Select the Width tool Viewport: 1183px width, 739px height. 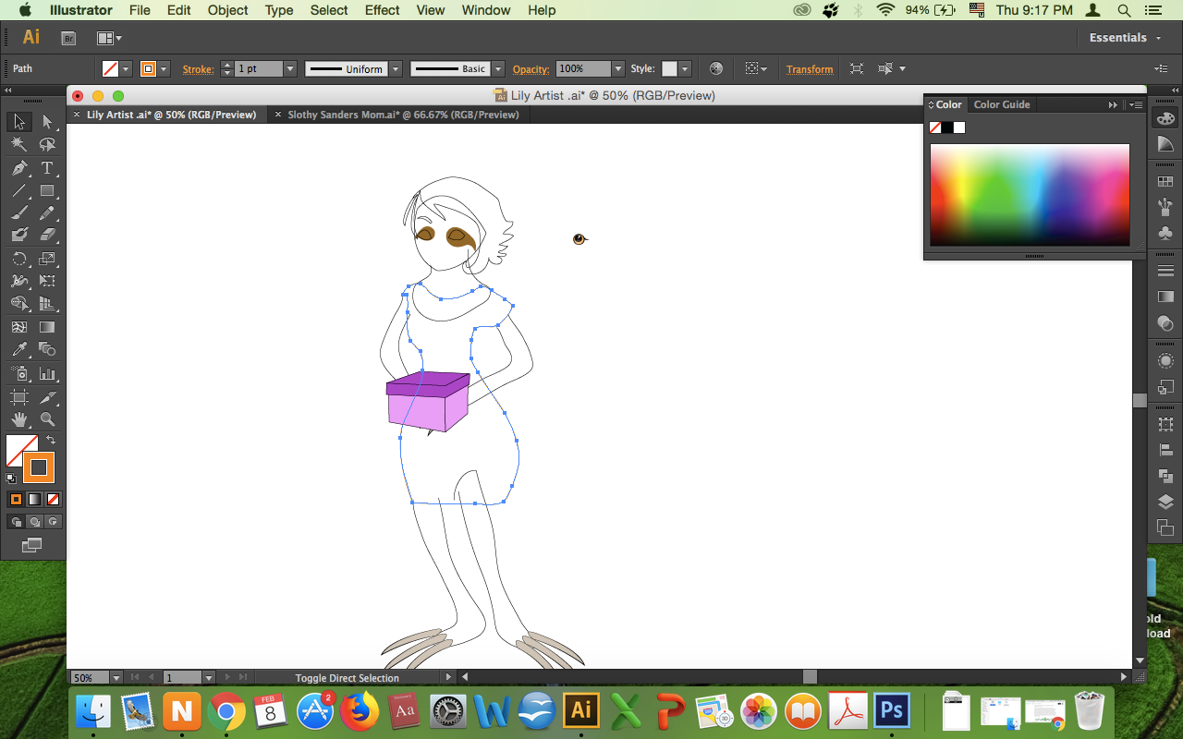coord(18,281)
